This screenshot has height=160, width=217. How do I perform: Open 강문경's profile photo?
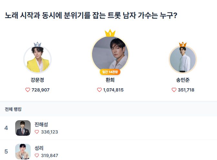(x=37, y=60)
